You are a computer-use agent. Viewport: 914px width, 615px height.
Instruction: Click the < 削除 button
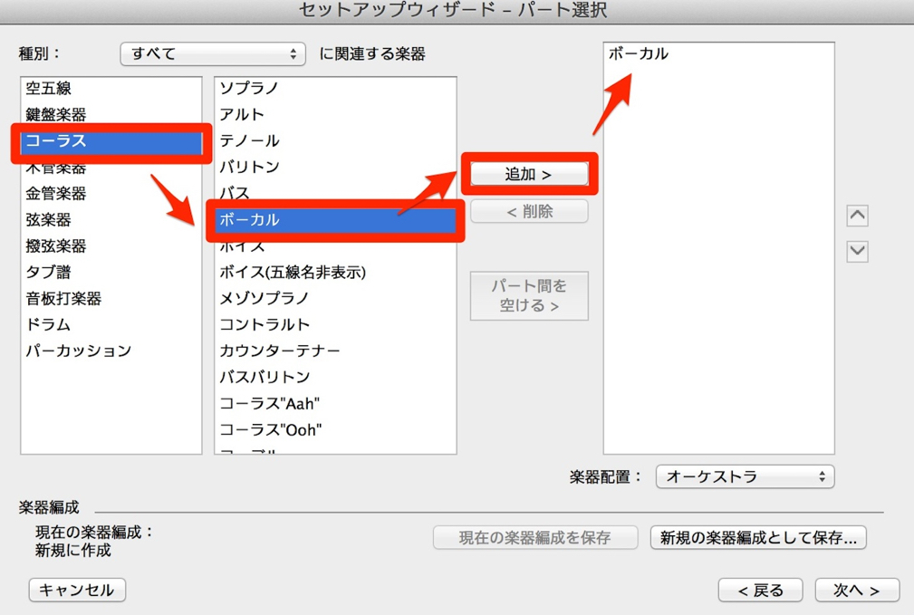point(529,212)
